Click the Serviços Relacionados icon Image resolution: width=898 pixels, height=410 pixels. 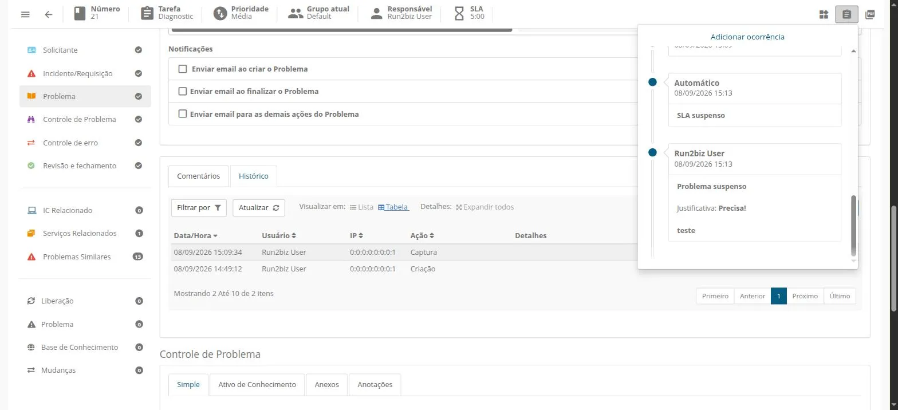pyautogui.click(x=31, y=233)
